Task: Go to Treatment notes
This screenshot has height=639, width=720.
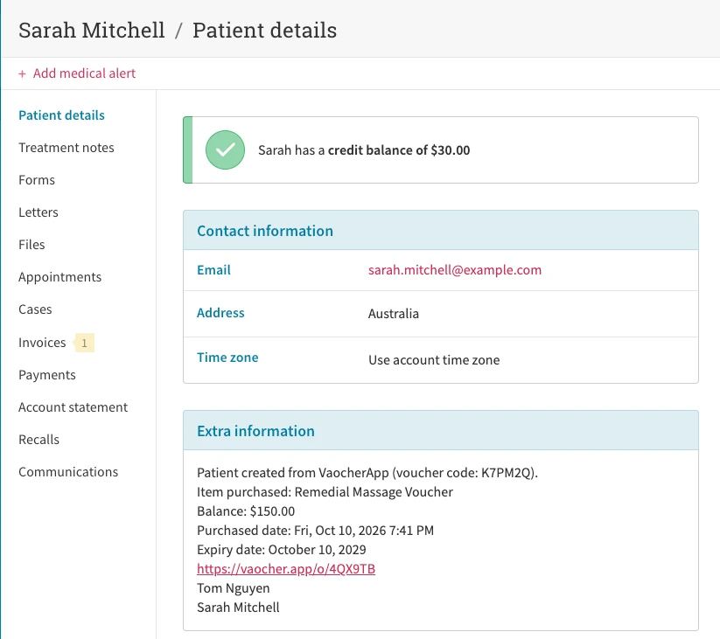Action: point(66,148)
